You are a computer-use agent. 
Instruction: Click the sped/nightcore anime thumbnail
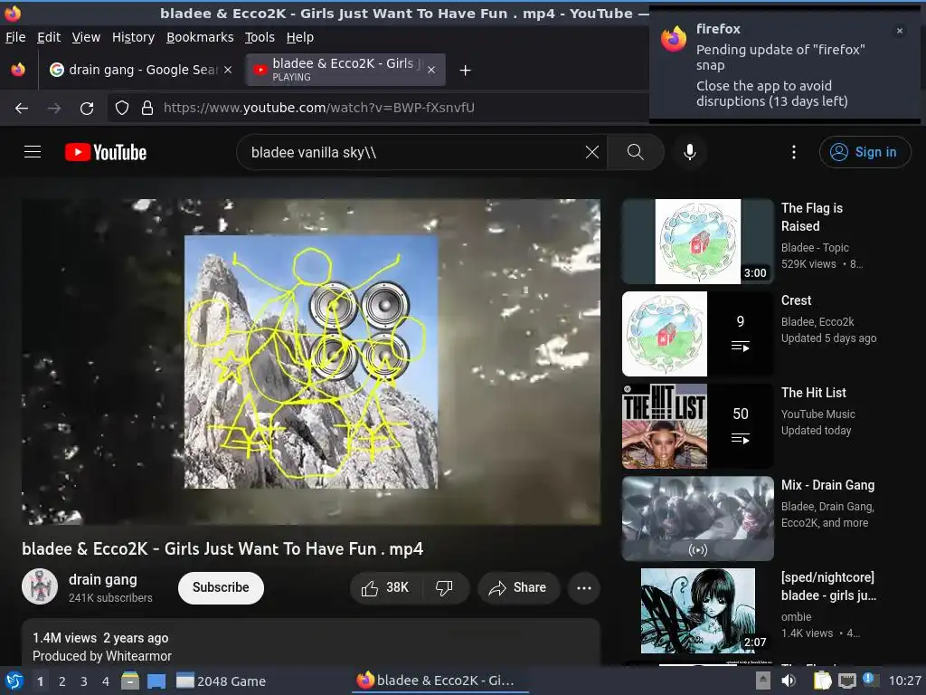tap(697, 611)
